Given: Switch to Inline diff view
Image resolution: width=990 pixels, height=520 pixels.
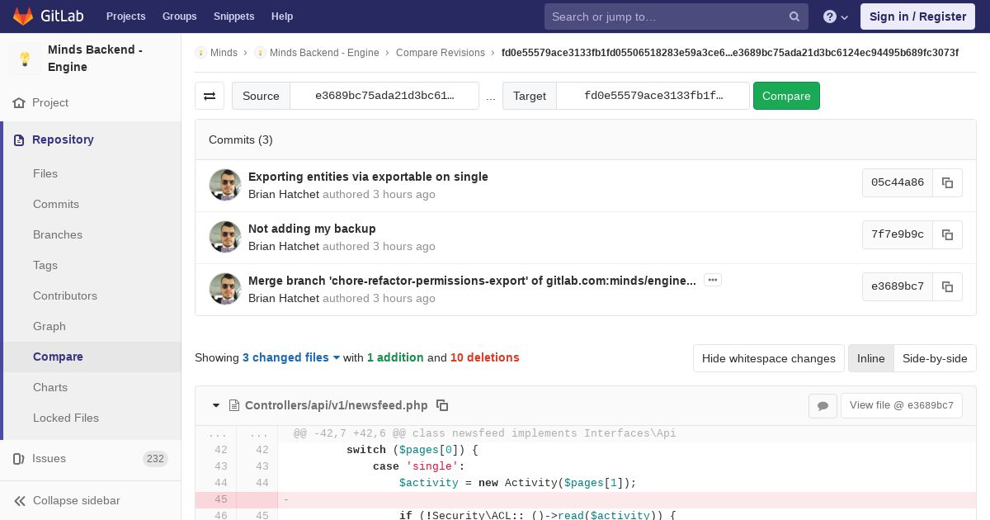Looking at the screenshot, I should [870, 358].
